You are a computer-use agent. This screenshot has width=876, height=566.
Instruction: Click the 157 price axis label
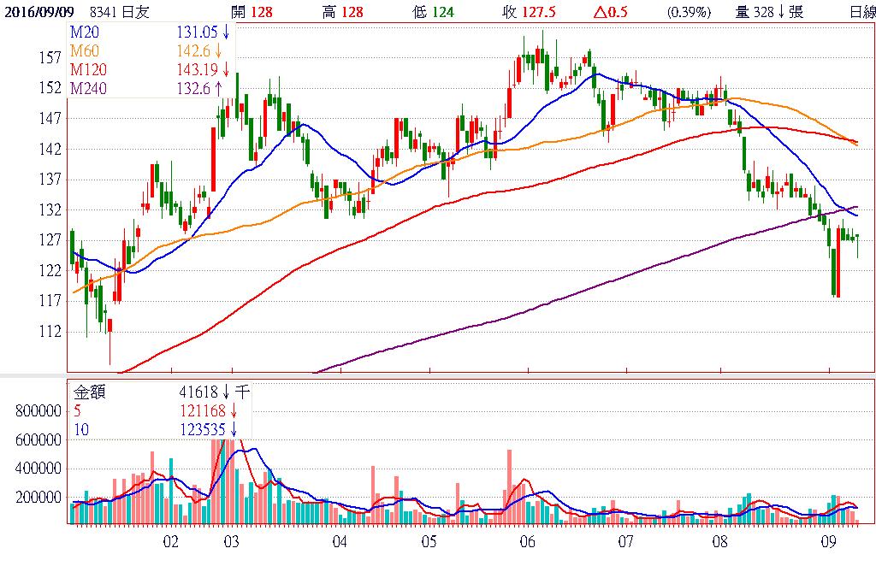click(x=50, y=57)
